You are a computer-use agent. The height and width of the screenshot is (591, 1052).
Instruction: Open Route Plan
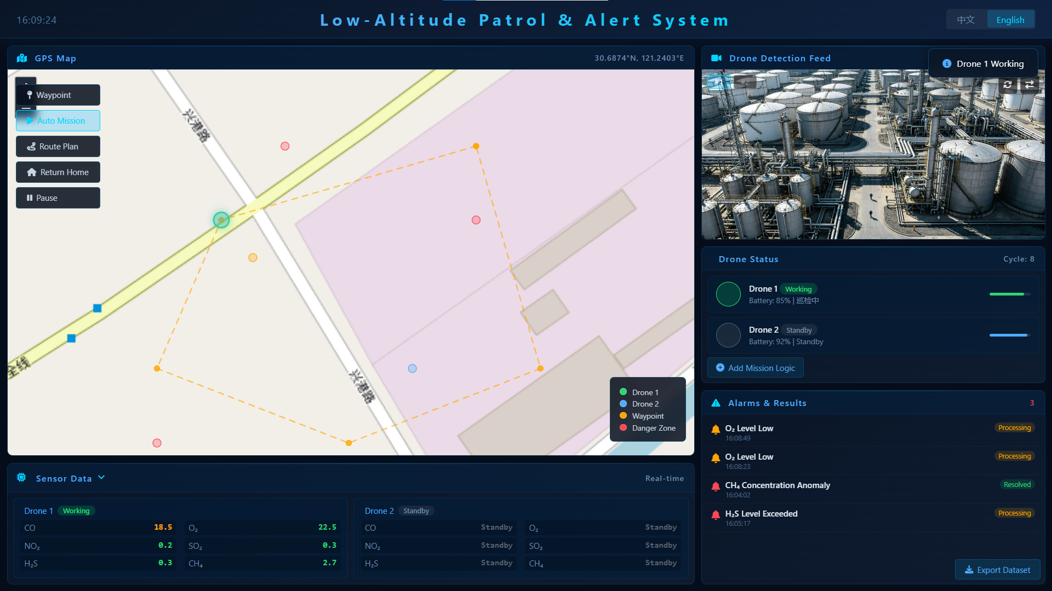58,146
